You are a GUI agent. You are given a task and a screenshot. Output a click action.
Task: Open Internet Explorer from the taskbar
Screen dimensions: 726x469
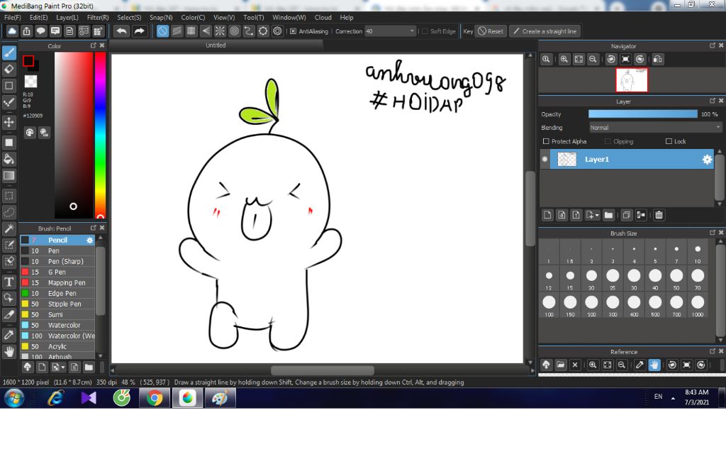55,398
